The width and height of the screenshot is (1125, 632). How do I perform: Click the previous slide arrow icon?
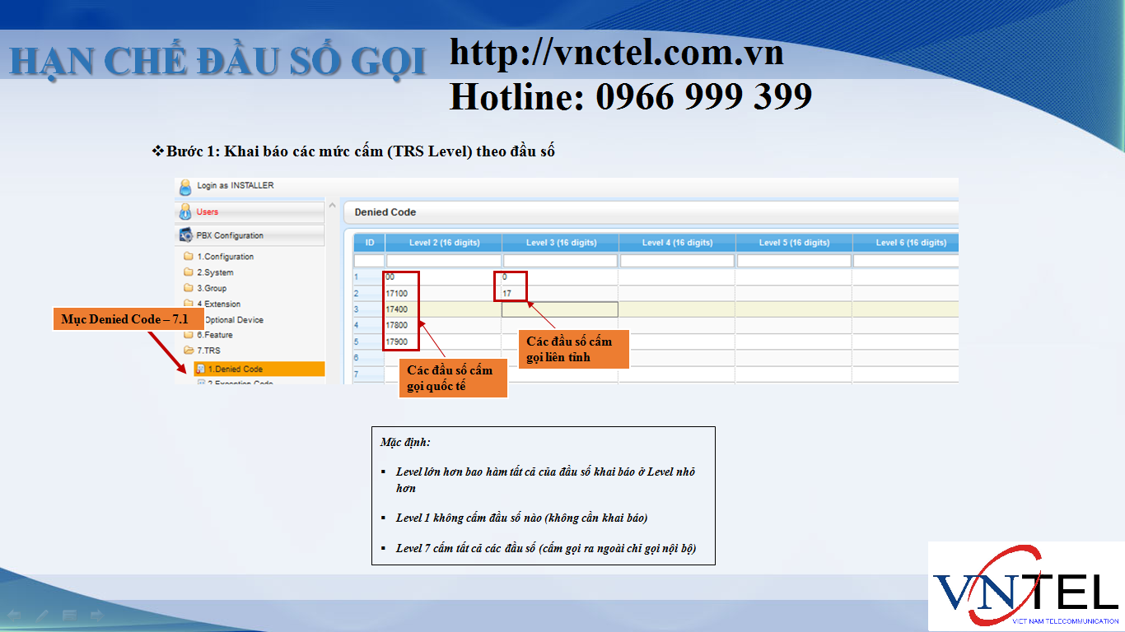[x=14, y=615]
